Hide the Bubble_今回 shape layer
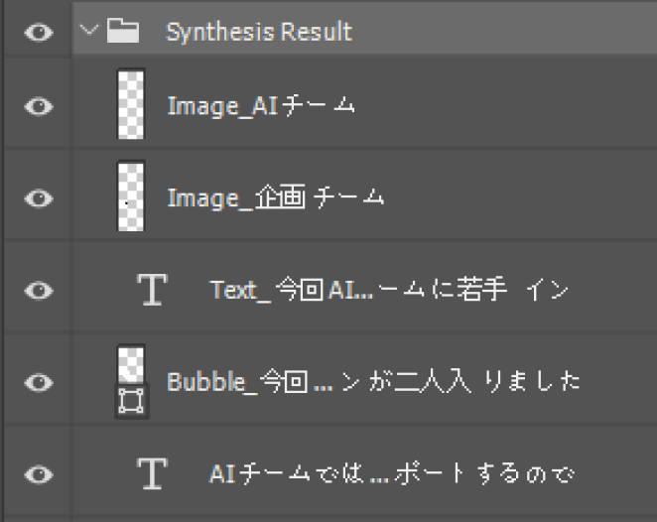Image resolution: width=657 pixels, height=522 pixels. pos(39,382)
